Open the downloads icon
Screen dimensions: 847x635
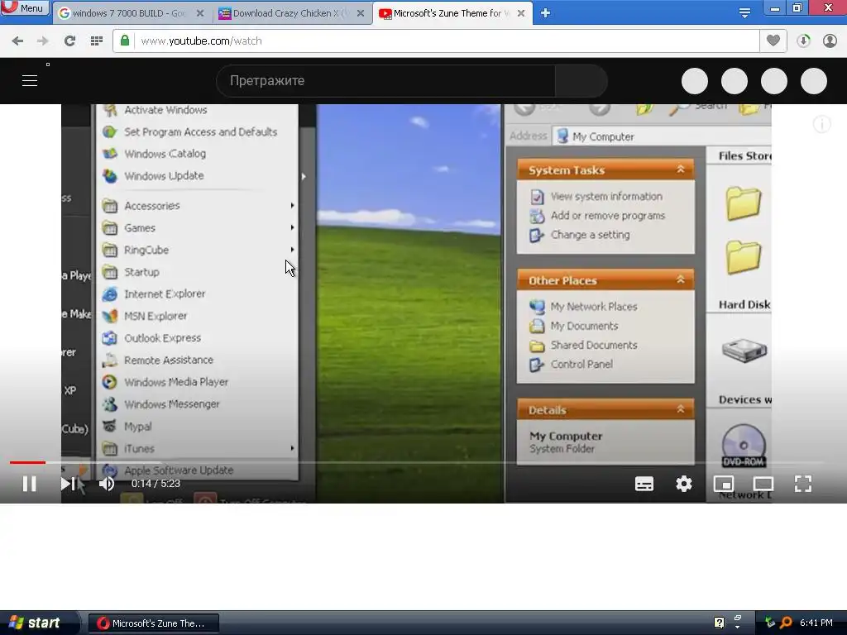click(x=803, y=41)
